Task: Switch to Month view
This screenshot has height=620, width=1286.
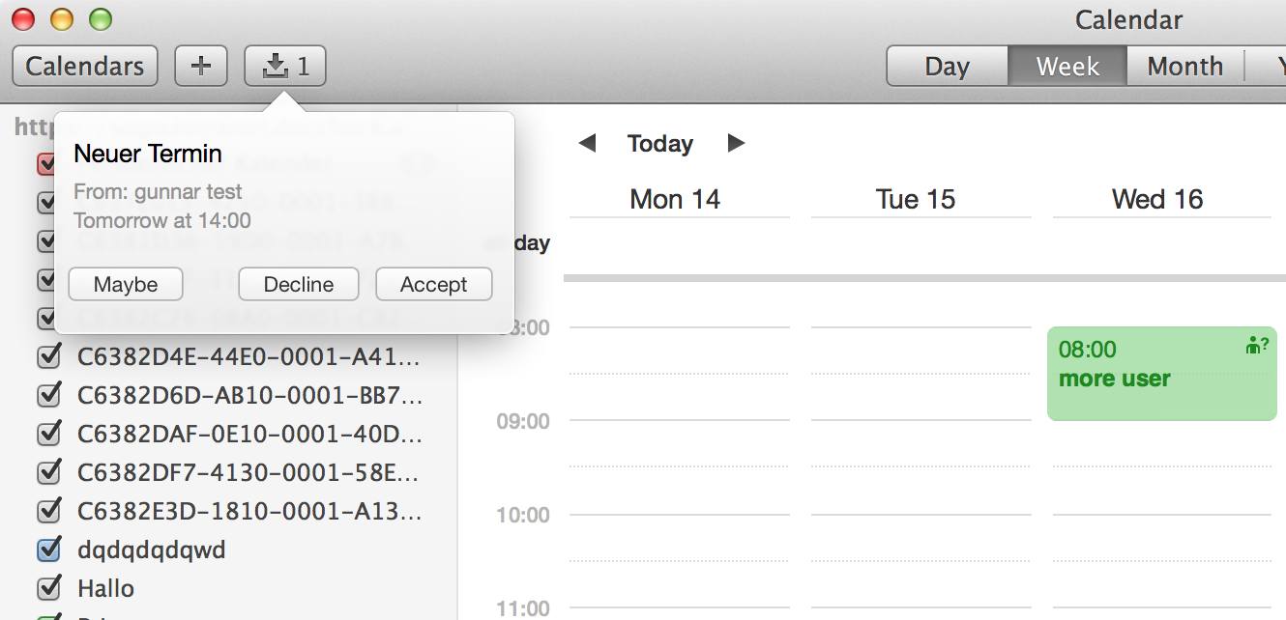Action: point(1184,67)
